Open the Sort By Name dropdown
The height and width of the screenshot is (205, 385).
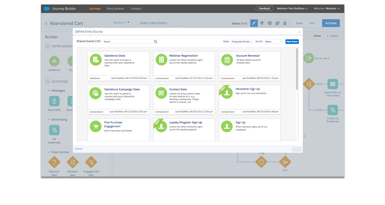click(273, 42)
